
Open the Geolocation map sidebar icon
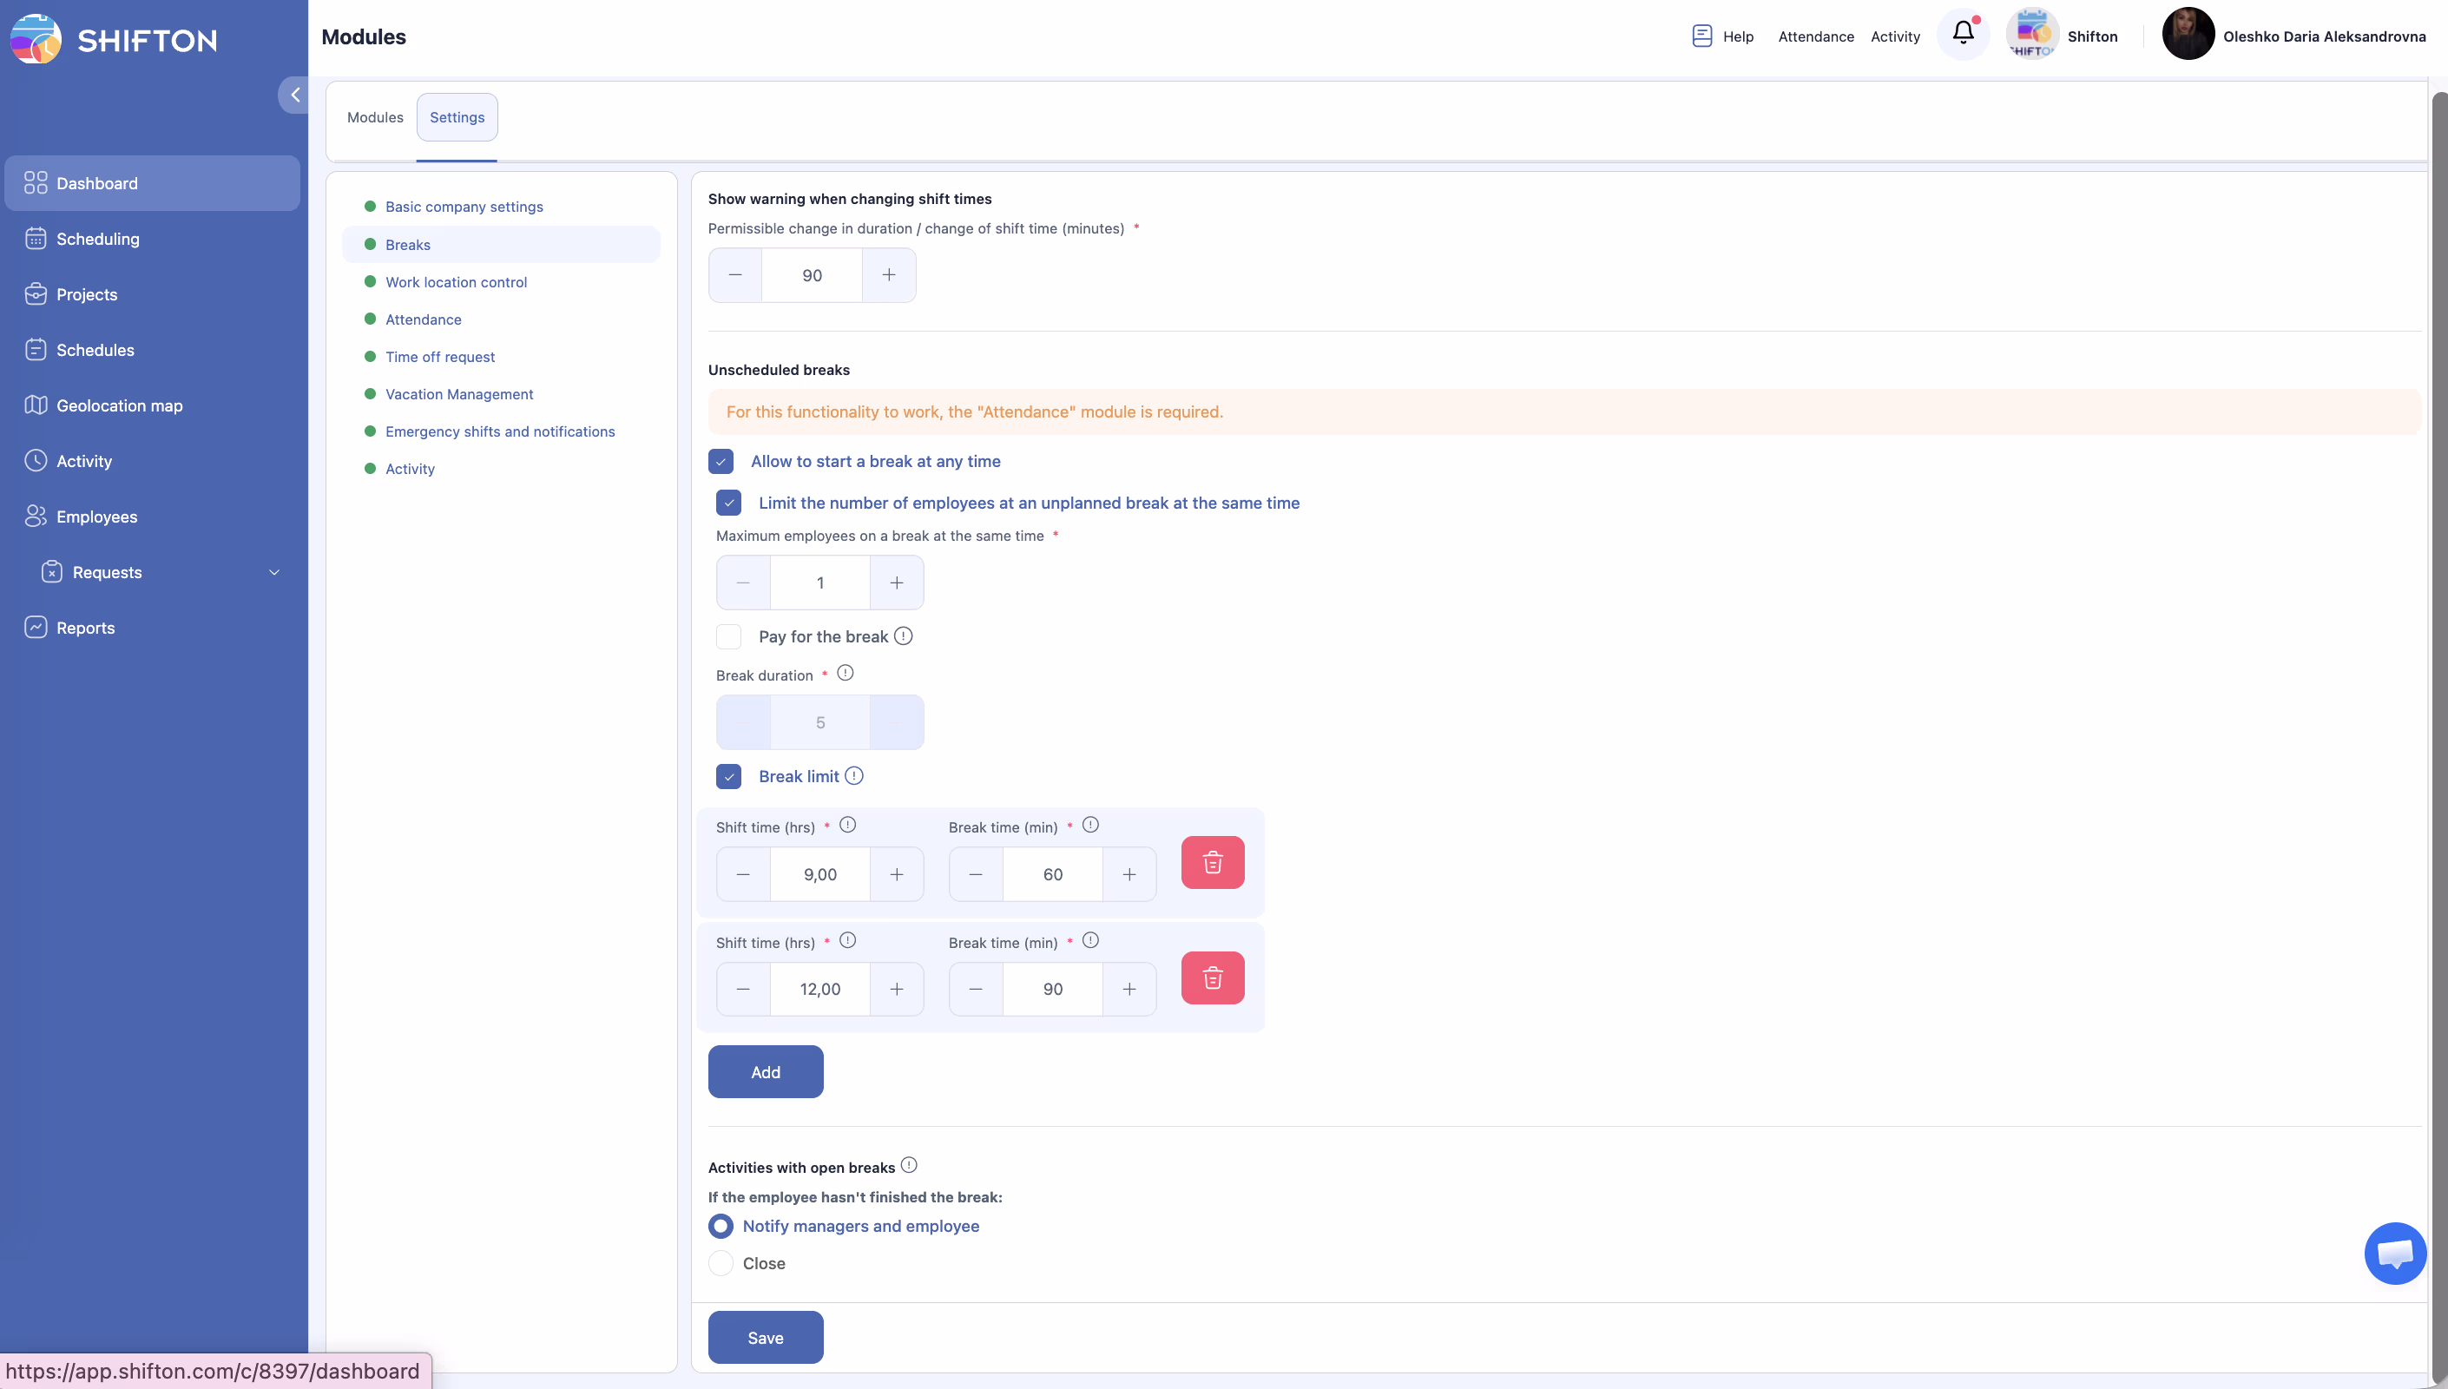pyautogui.click(x=36, y=405)
